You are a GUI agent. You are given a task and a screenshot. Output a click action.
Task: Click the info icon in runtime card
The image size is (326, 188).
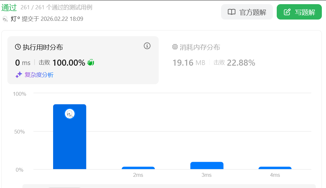click(x=147, y=46)
